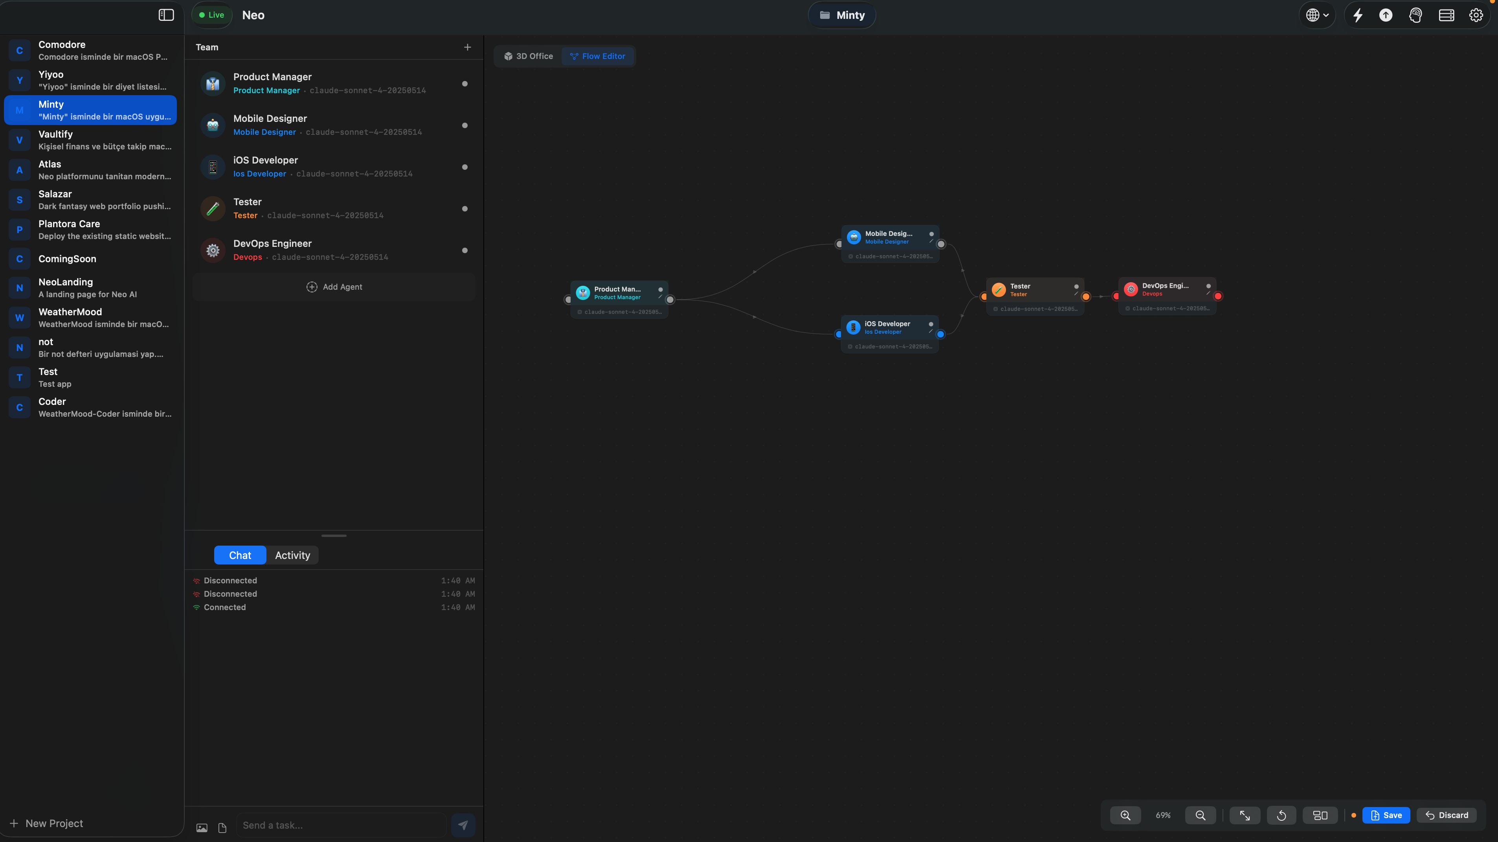This screenshot has height=842, width=1498.
Task: Open the Comodore project
Action: click(90, 51)
